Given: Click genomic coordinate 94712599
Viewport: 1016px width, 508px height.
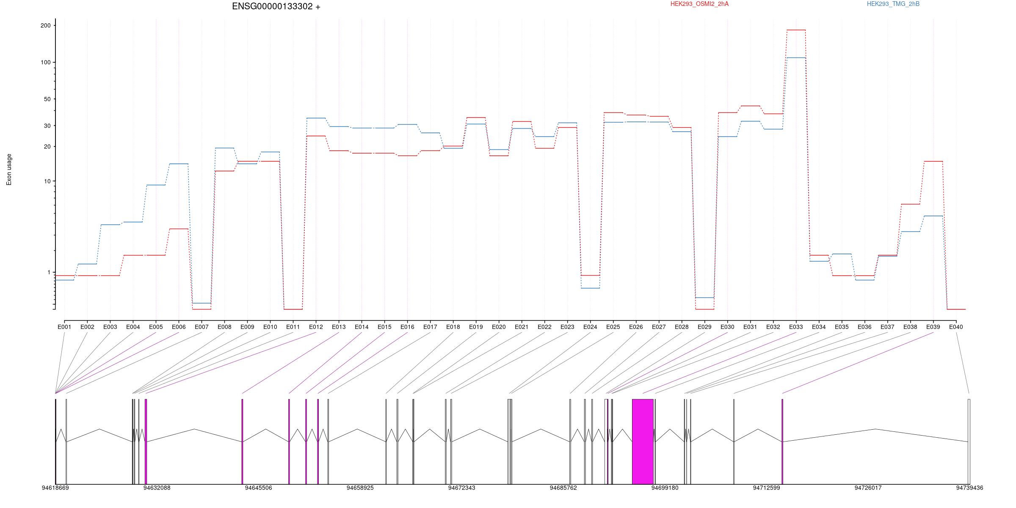Looking at the screenshot, I should point(766,488).
